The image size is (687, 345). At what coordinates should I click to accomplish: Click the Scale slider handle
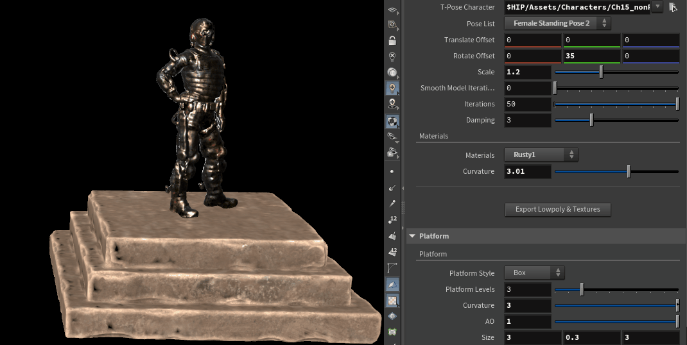601,72
